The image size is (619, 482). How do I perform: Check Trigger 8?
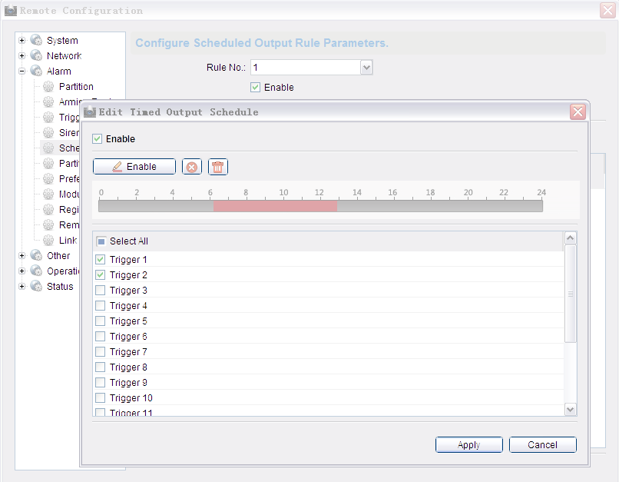tap(101, 367)
